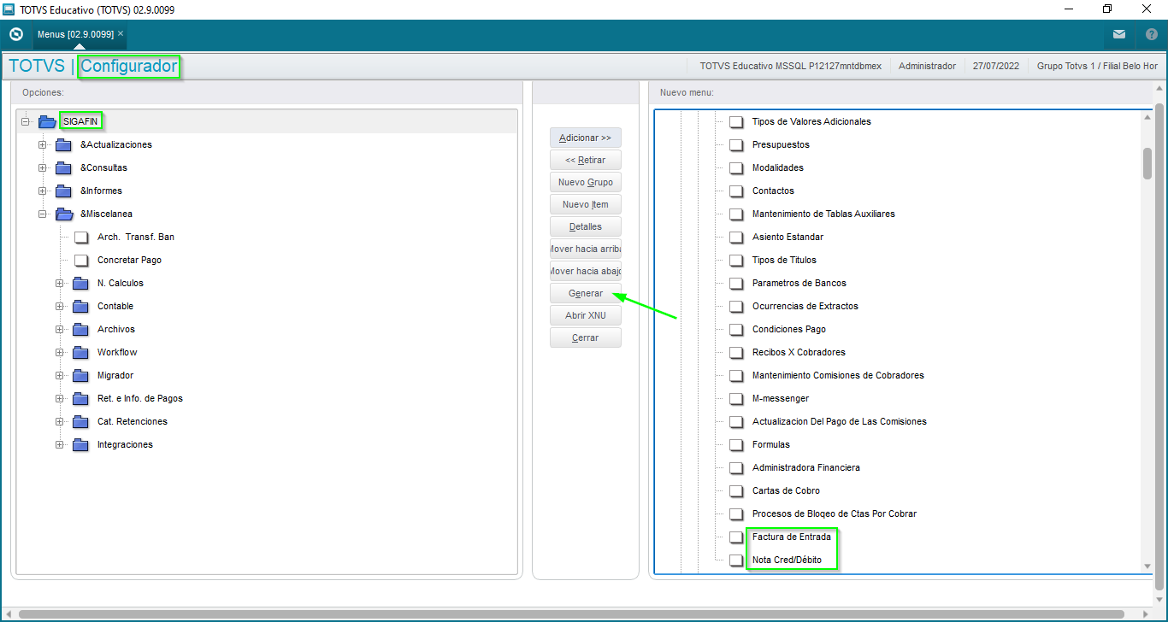Expand the &Informes node
Screen dimensions: 1168x622
click(43, 191)
